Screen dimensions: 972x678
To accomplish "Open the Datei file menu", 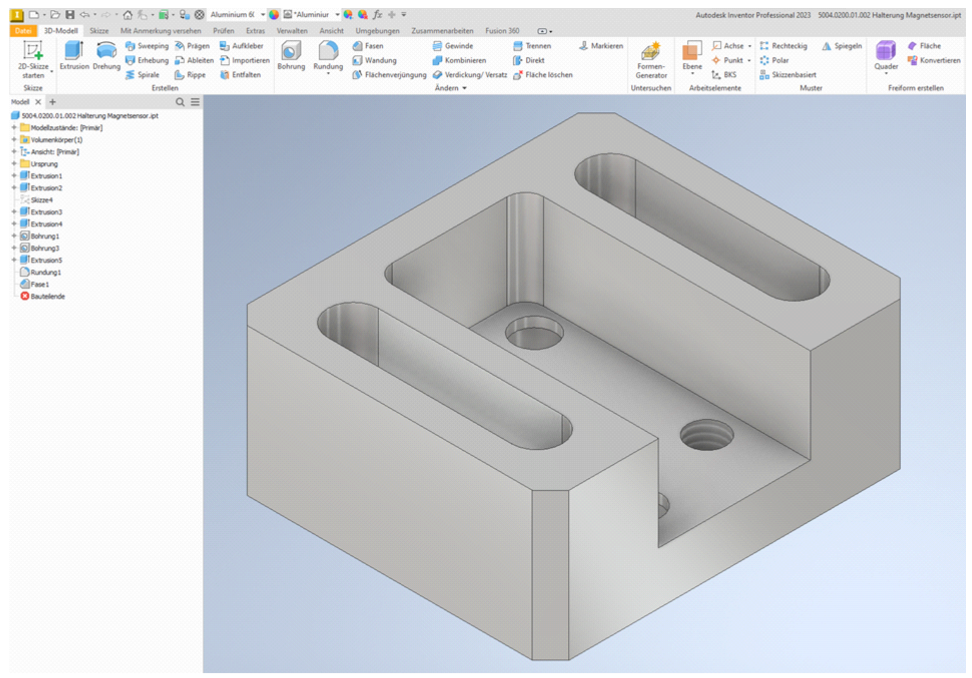I will click(23, 31).
